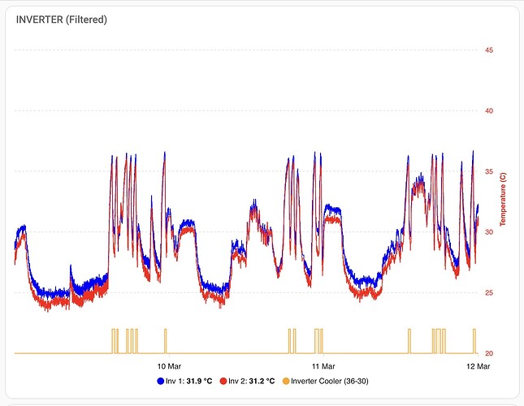Click the blue Inv 1 legend dot

pos(161,380)
